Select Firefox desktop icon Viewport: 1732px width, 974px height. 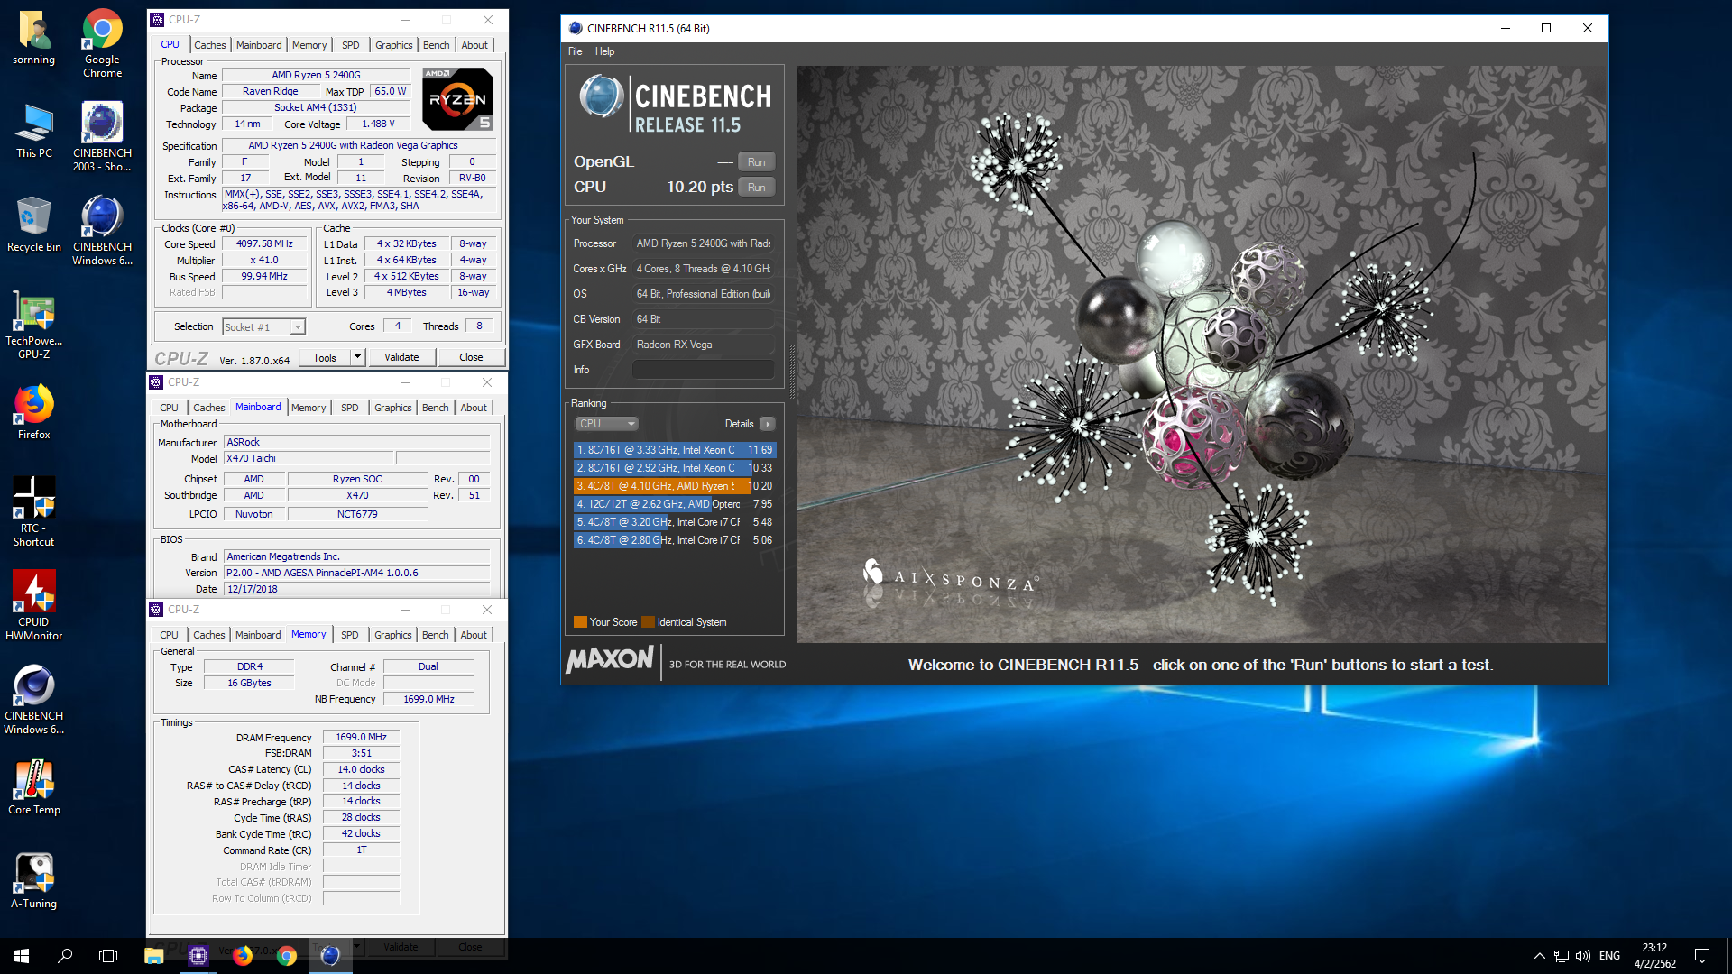pyautogui.click(x=34, y=413)
